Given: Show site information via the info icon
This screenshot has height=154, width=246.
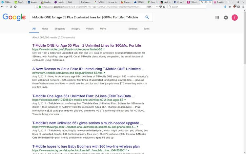Looking at the screenshot, I should (37, 7).
